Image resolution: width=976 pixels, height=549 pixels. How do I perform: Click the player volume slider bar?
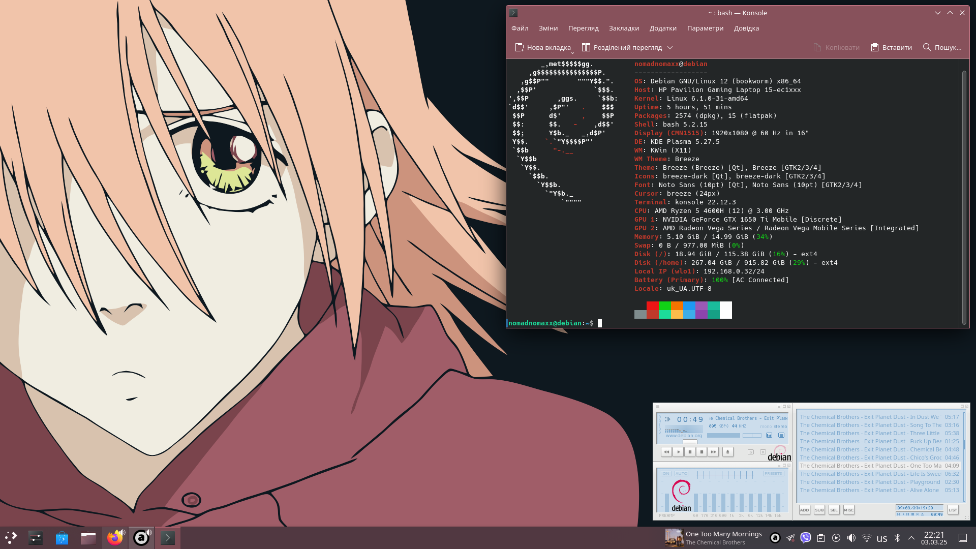[x=723, y=435]
